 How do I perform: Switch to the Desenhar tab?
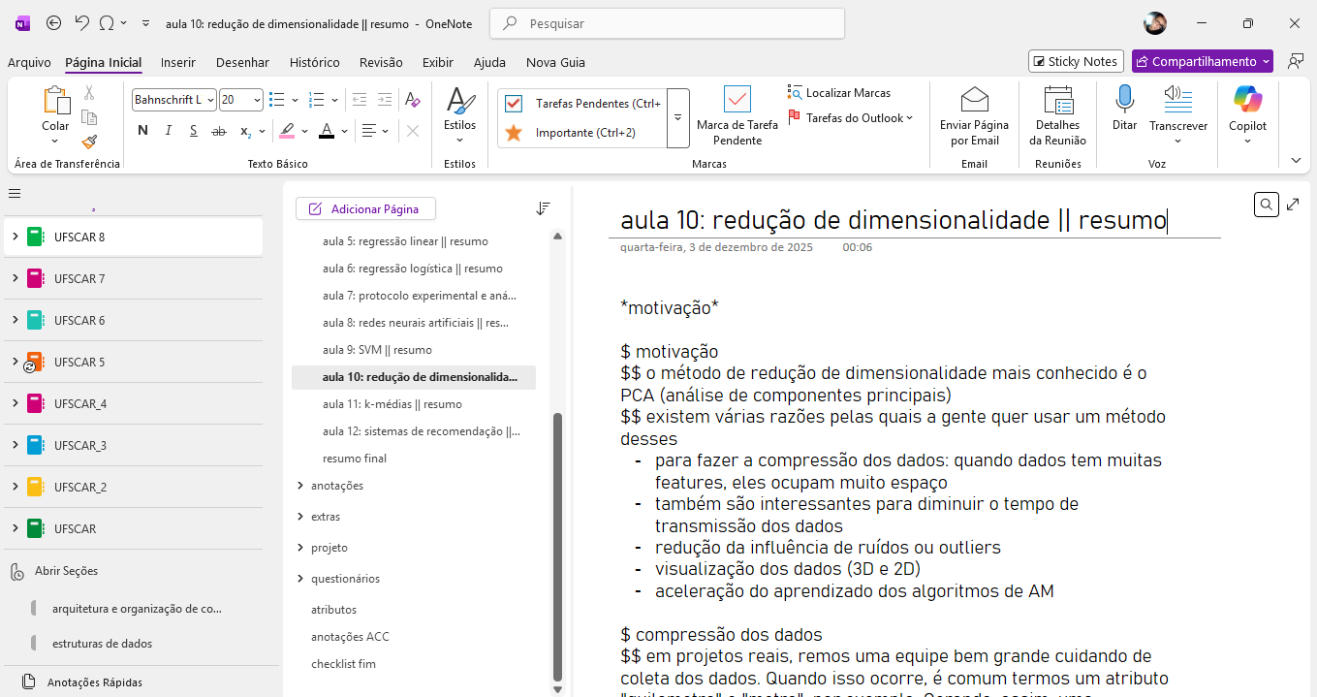click(x=242, y=62)
